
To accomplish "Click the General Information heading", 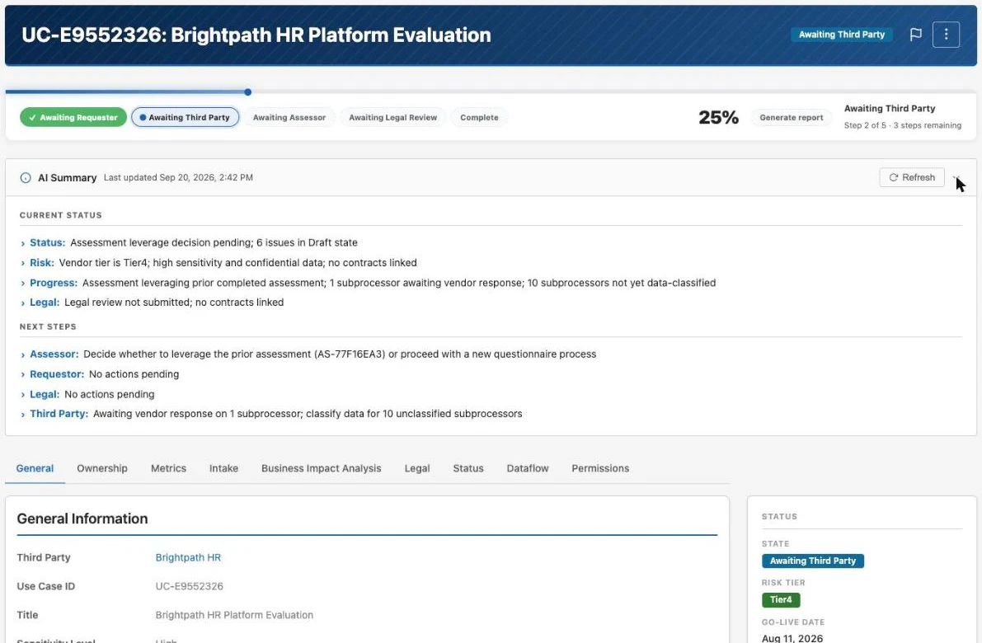I will 82,519.
